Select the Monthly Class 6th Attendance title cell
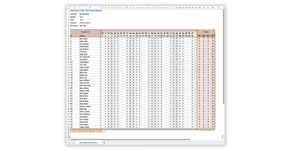The width and height of the screenshot is (303, 151). [x=86, y=11]
